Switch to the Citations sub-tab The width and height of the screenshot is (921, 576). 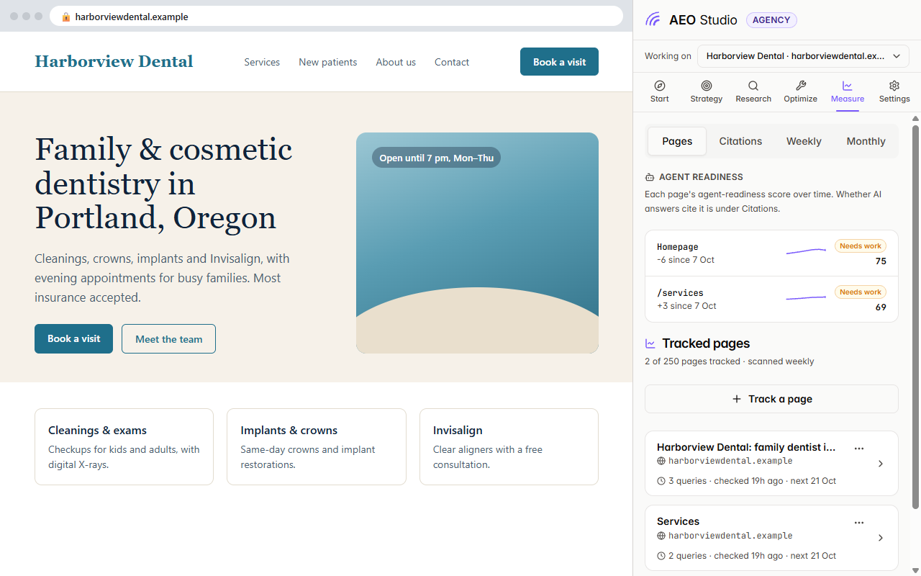(740, 141)
